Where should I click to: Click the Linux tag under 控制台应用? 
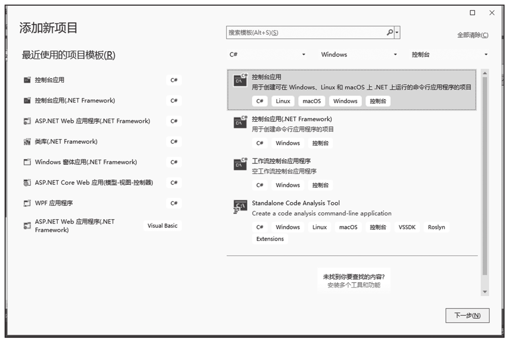[283, 101]
